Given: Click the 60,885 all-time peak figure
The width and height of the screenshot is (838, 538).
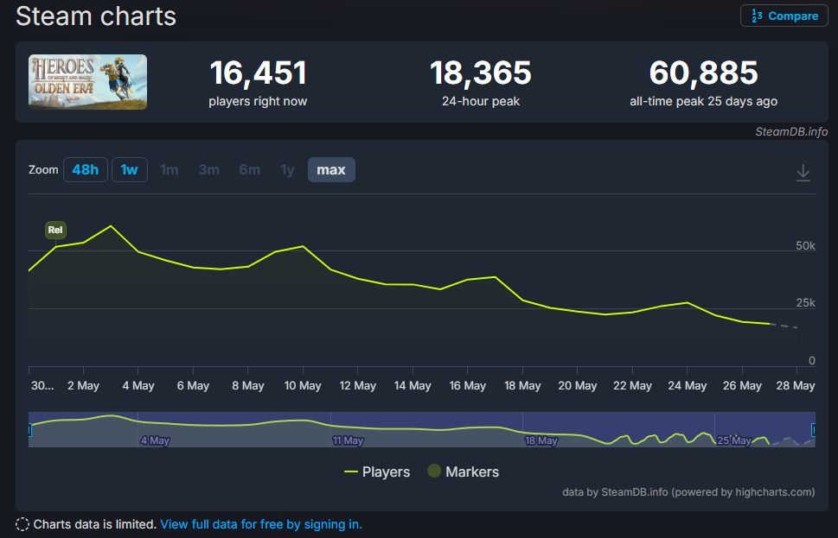Looking at the screenshot, I should tap(703, 73).
